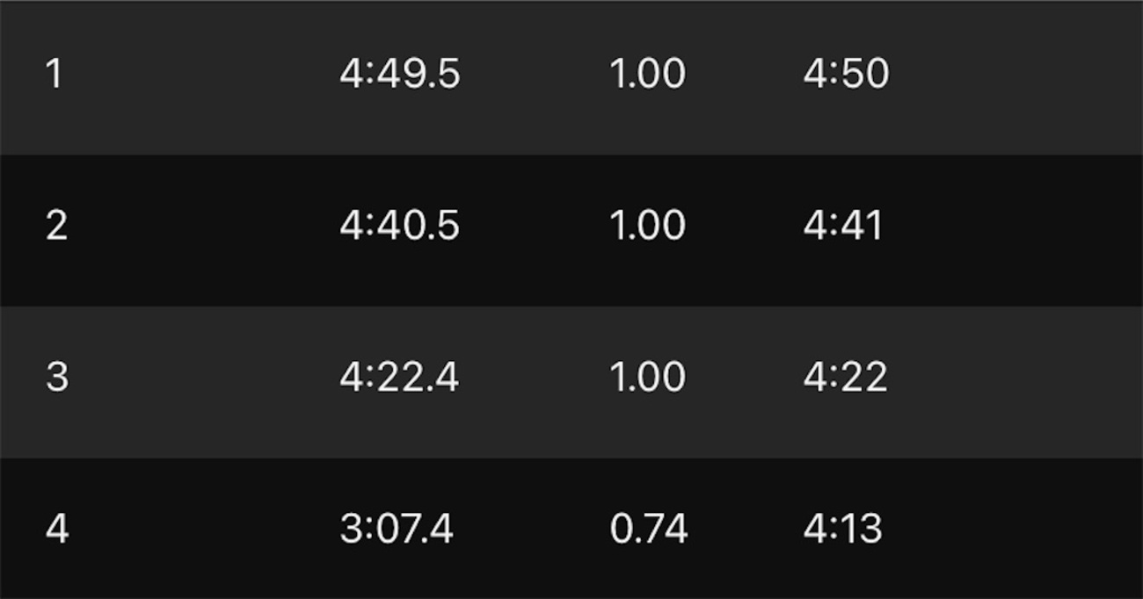The height and width of the screenshot is (599, 1143).
Task: Select the 4:41 pace value
Action: click(x=842, y=226)
